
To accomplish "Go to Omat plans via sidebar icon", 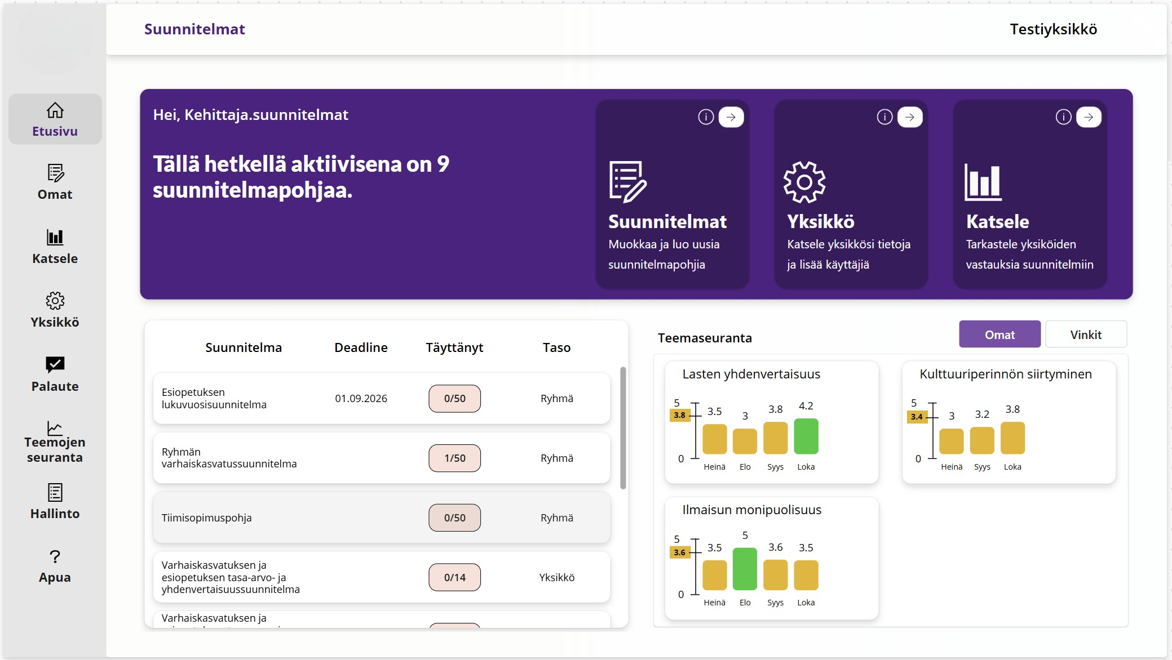I will (x=55, y=173).
